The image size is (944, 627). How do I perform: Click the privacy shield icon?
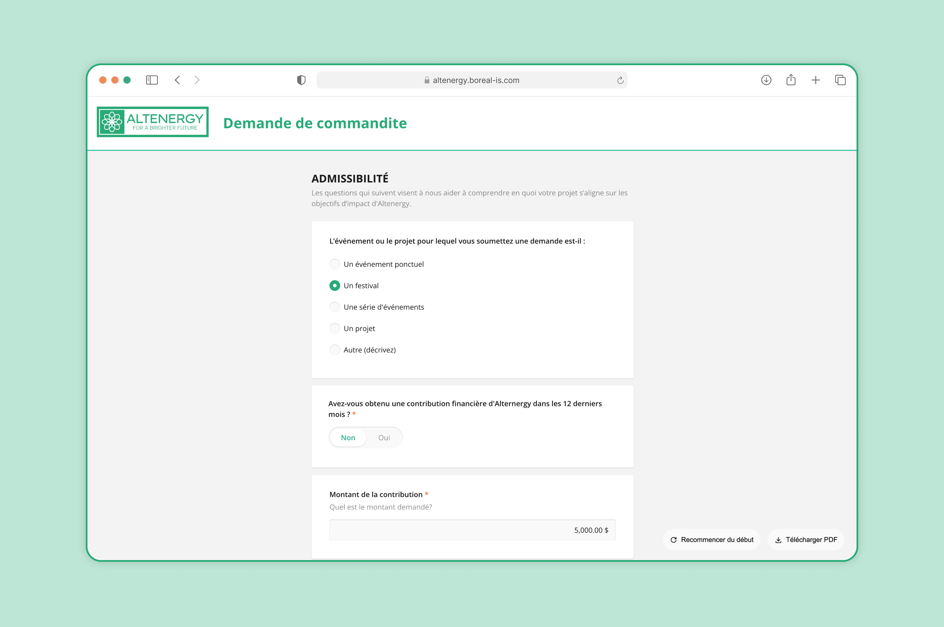point(301,80)
